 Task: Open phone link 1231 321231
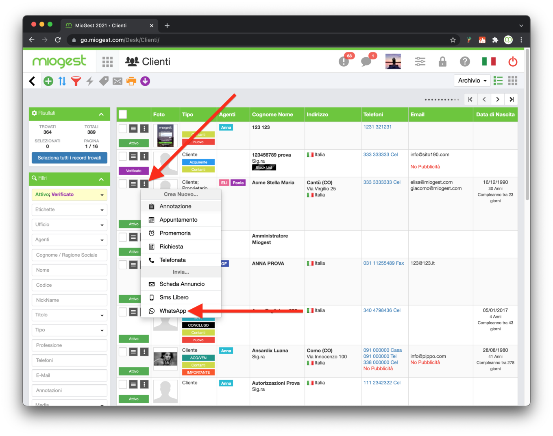[377, 127]
